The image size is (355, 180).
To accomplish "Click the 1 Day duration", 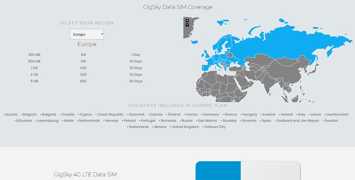I will pos(136,55).
